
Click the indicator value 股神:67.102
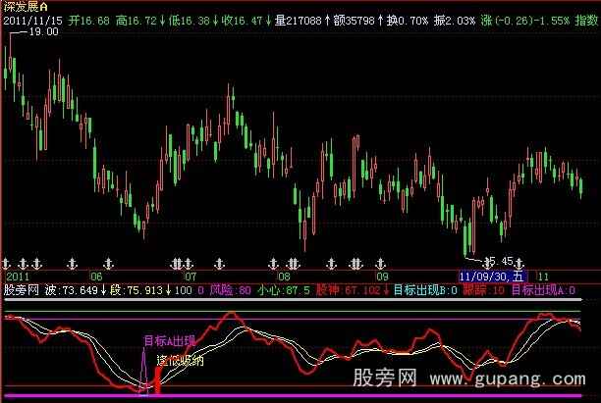[348, 290]
